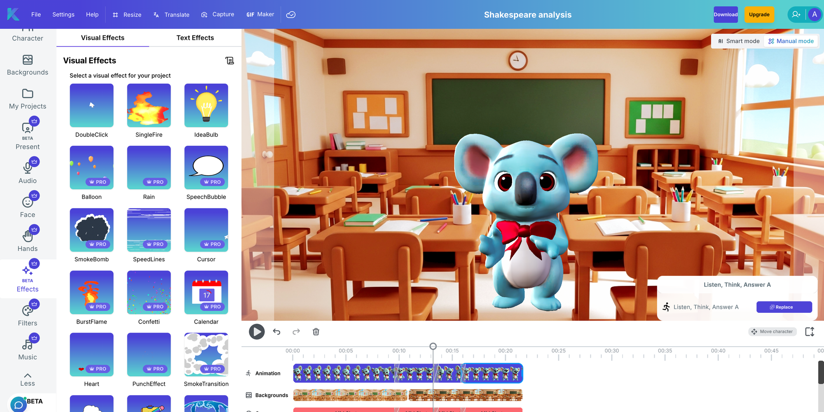Click the Upgrade button
Viewport: 824px width, 412px height.
click(x=759, y=14)
